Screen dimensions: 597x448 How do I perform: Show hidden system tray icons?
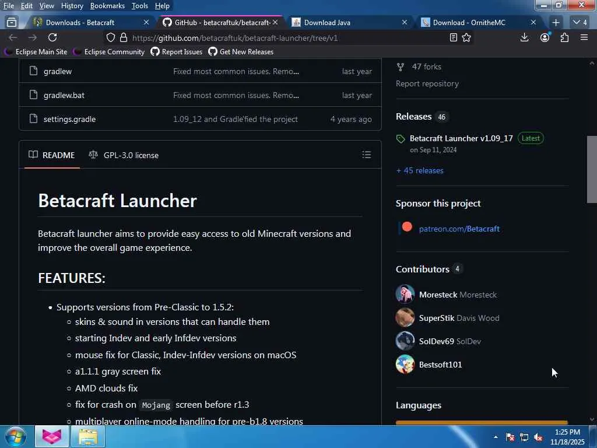[x=496, y=437]
